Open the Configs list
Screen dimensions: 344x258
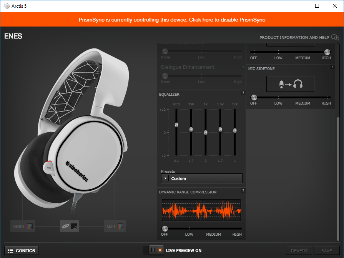[21, 251]
